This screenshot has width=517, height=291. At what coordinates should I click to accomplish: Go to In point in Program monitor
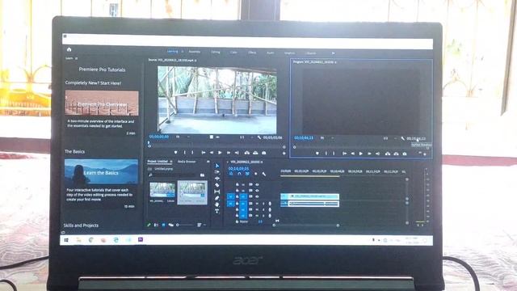[x=344, y=154]
